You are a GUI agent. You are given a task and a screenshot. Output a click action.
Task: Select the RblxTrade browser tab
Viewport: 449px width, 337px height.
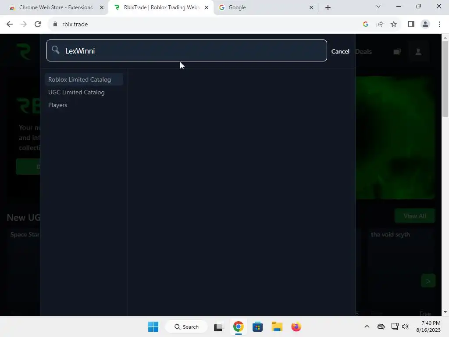[x=161, y=7]
